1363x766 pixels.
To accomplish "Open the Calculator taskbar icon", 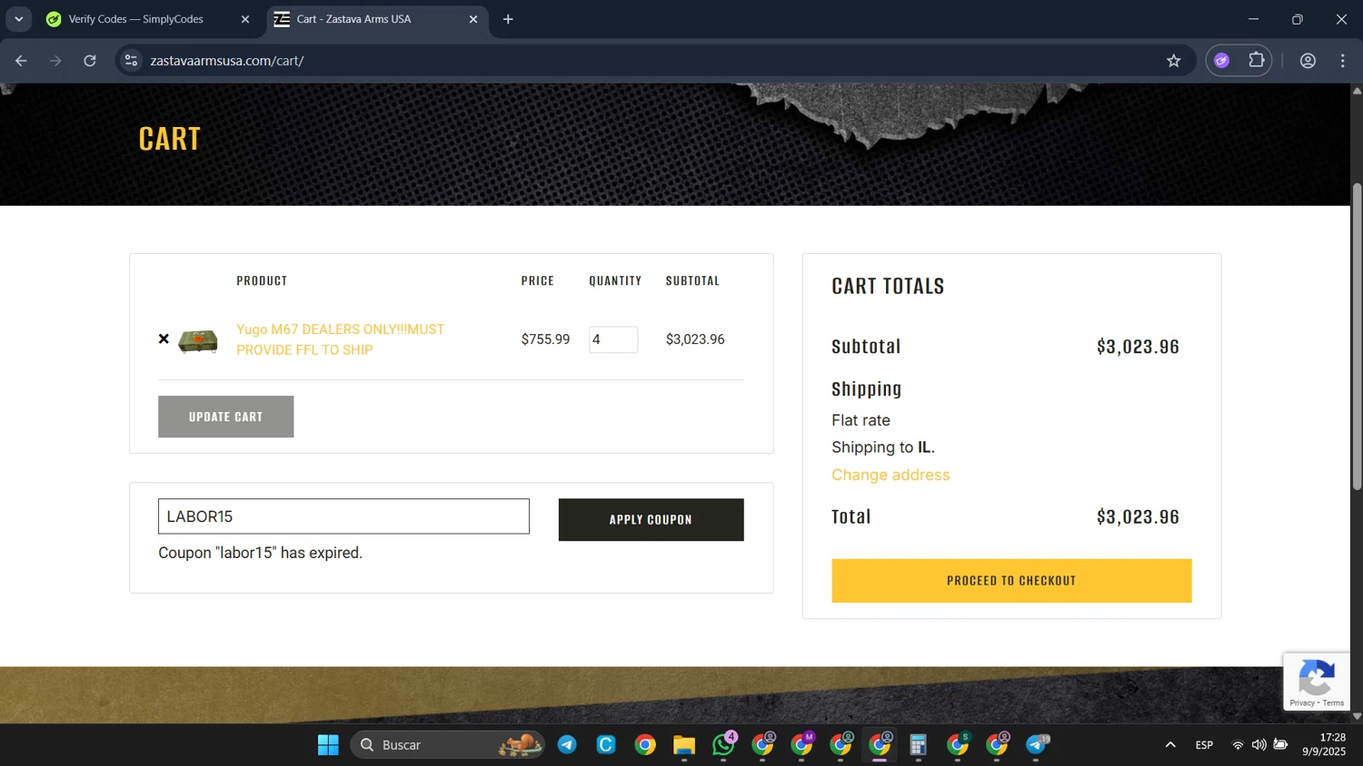I will pos(919,745).
